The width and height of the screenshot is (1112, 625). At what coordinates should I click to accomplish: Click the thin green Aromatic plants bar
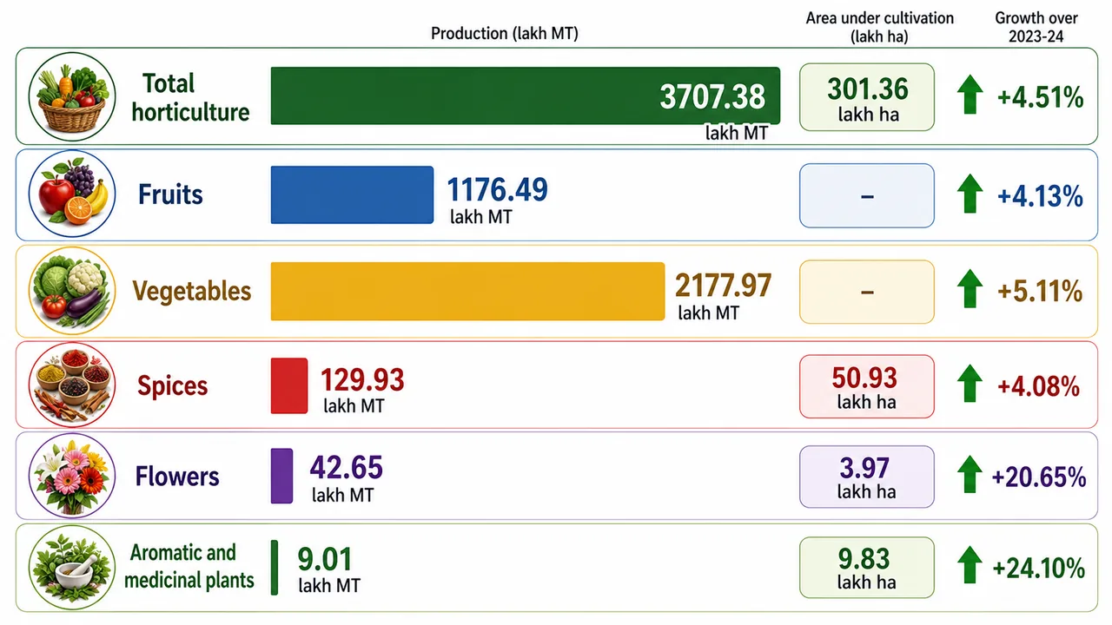275,567
